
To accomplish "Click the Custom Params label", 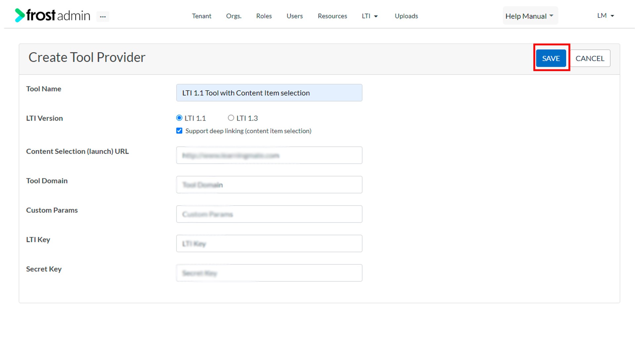I will [52, 210].
